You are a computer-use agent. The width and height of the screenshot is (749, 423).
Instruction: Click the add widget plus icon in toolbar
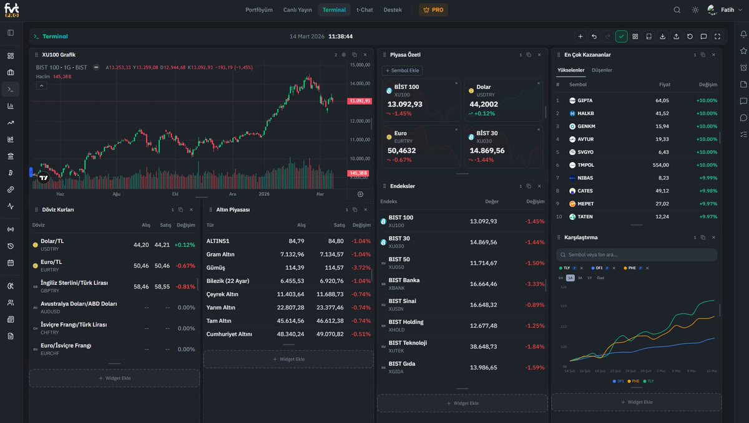tap(580, 37)
